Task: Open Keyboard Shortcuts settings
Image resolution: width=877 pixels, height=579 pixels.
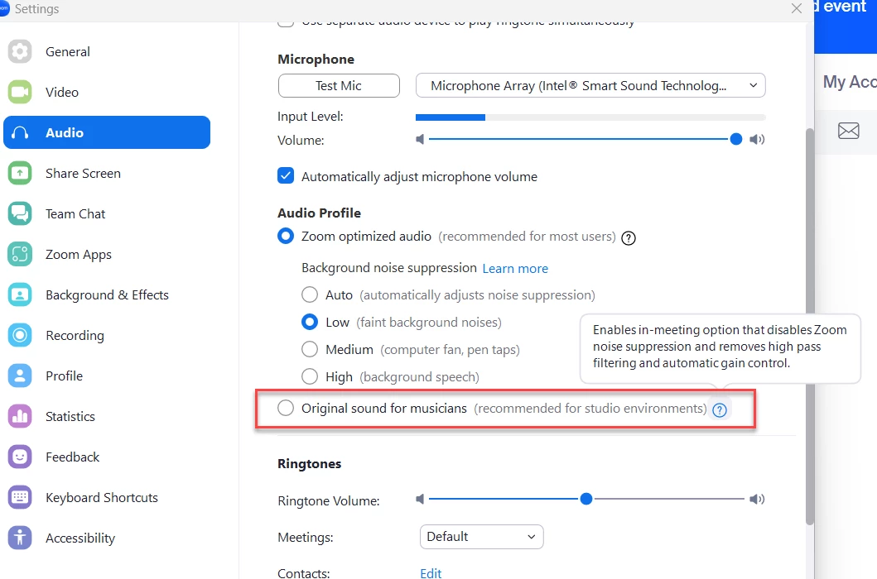Action: point(107,497)
